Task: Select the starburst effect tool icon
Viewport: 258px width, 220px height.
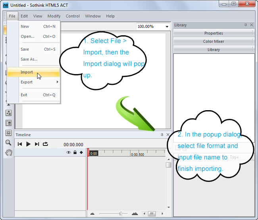Action: 9,132
